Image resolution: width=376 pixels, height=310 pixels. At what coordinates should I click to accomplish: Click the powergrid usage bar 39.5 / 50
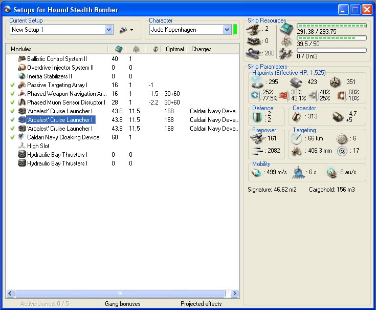331,38
